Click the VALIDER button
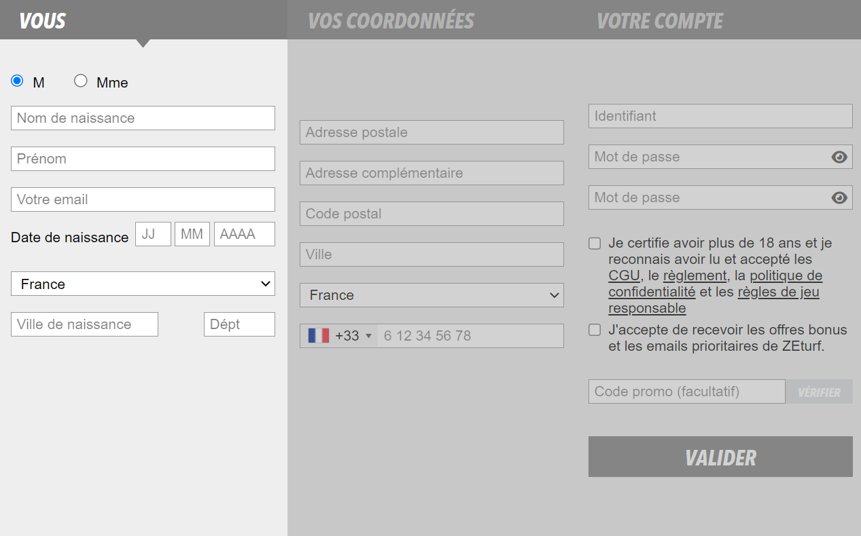The height and width of the screenshot is (536, 861). (x=720, y=457)
